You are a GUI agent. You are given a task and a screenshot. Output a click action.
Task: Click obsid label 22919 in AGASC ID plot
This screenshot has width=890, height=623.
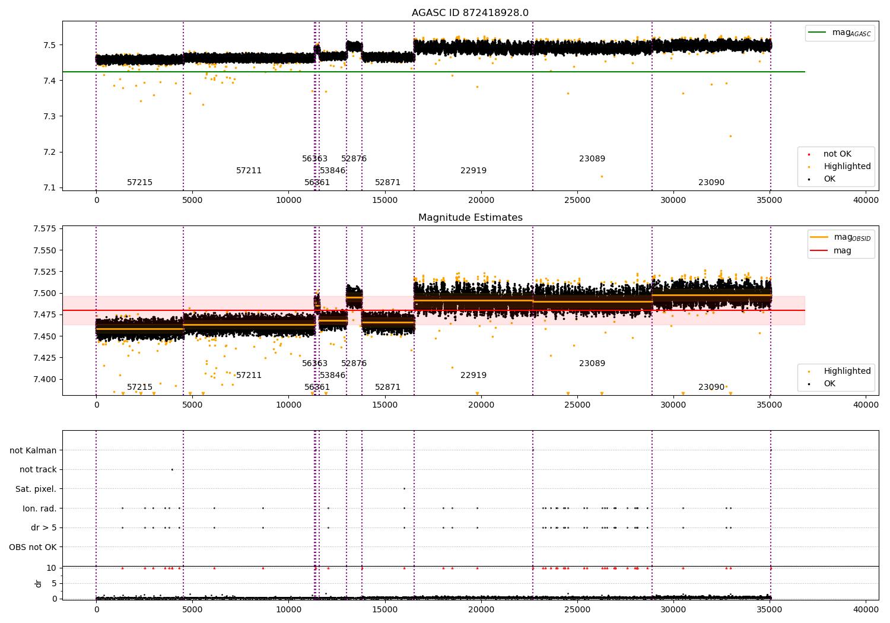[473, 171]
